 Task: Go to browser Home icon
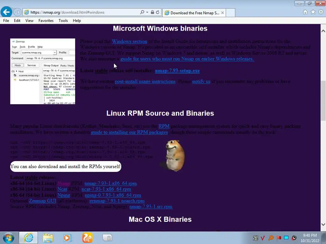[305, 12]
